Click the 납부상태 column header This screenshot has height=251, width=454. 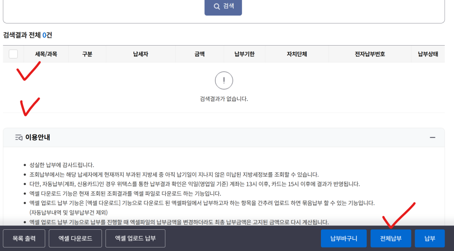428,54
